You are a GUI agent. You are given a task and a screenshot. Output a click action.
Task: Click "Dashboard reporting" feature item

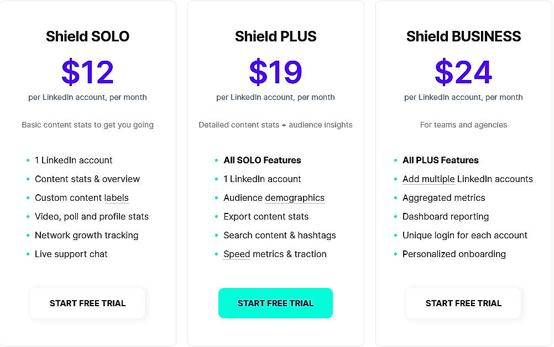point(446,216)
